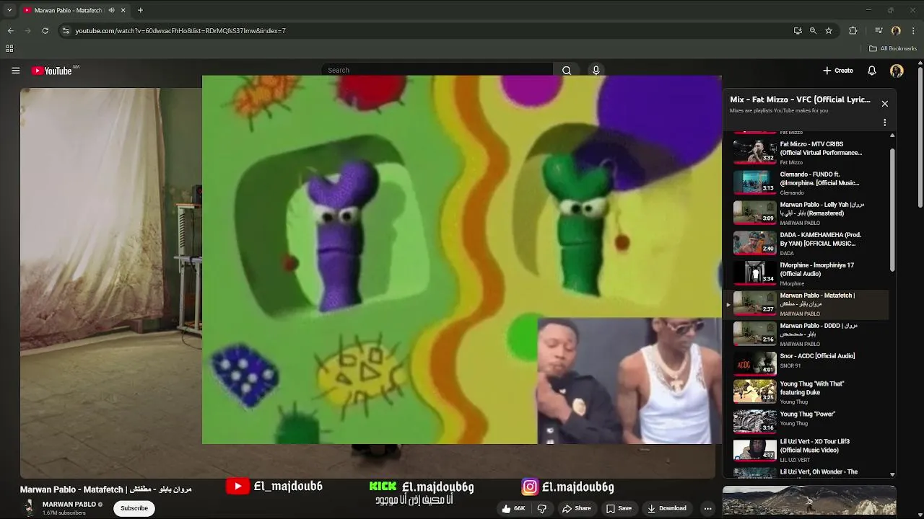Select current Marwan Pablo - Matafetch playlist item
This screenshot has width=924, height=519.
(807, 303)
